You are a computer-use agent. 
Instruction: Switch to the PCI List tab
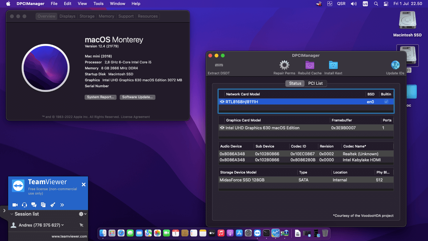point(316,83)
